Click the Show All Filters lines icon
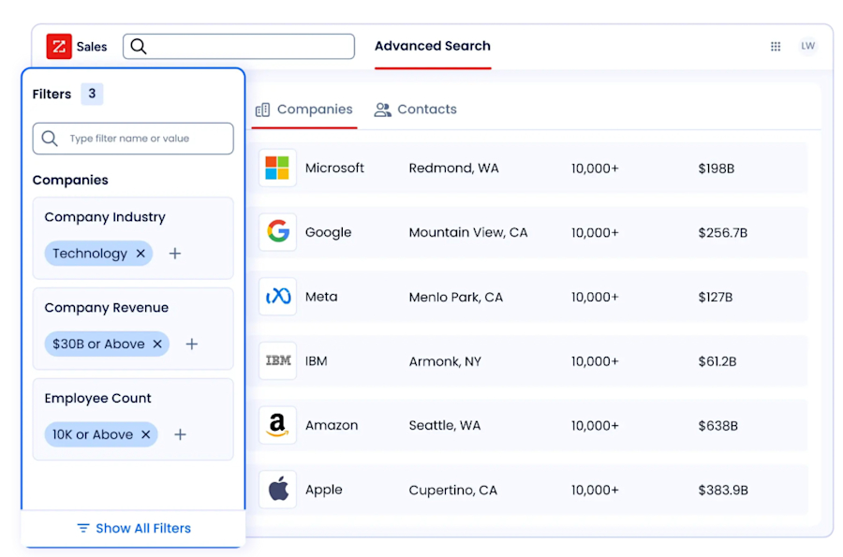843x557 pixels. tap(82, 529)
